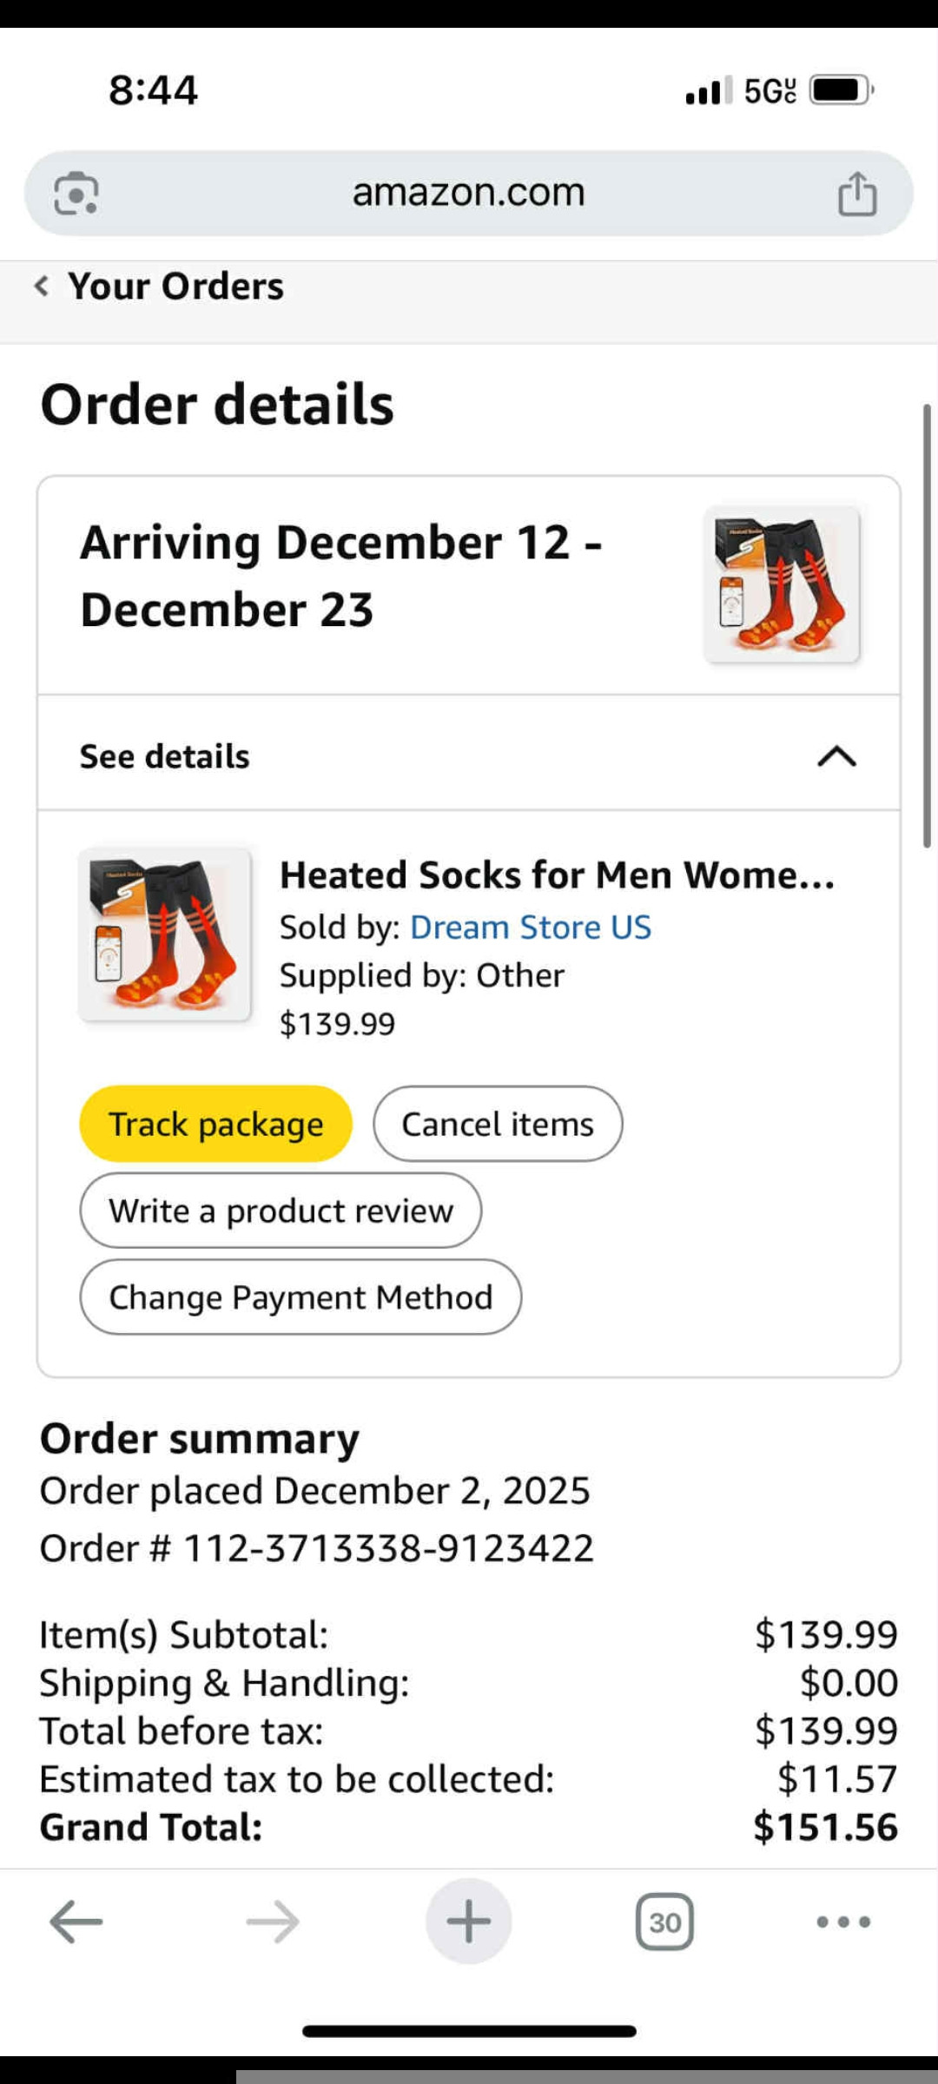Tap the See details row label
The image size is (938, 2084).
pyautogui.click(x=165, y=756)
